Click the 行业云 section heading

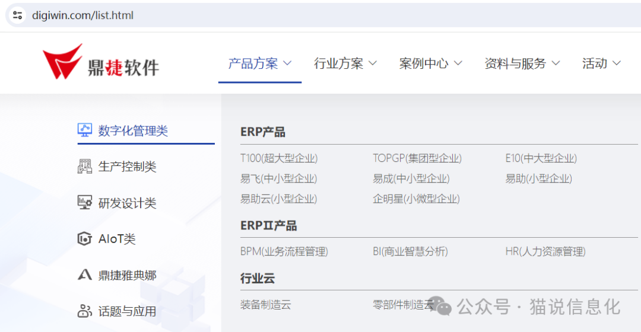tap(258, 279)
